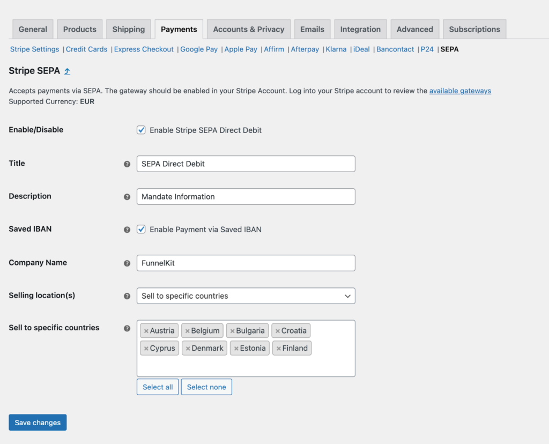View help for the Company Name setting

[127, 263]
